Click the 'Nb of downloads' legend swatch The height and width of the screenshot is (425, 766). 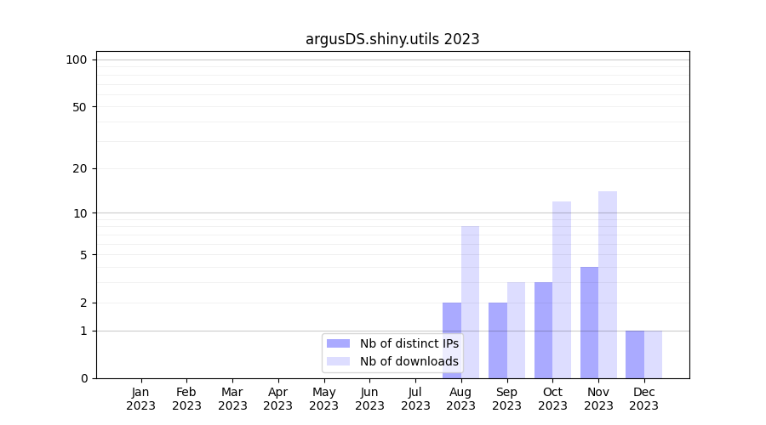(338, 361)
